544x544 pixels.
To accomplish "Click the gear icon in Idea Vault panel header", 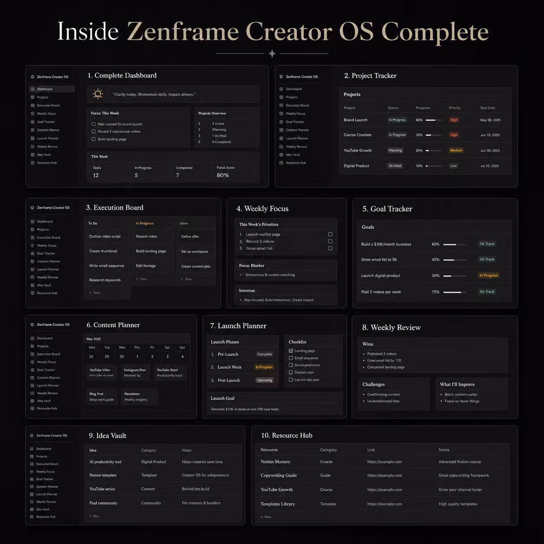I will 32,436.
